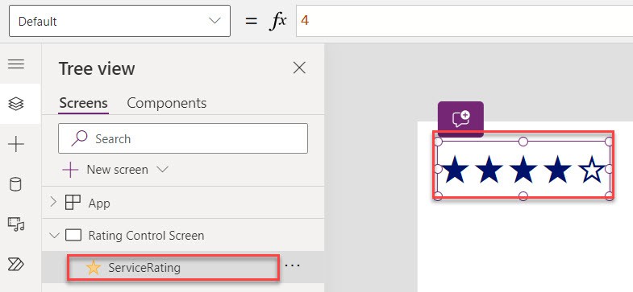
Task: Click the fifth empty star in rating
Action: pyautogui.click(x=592, y=170)
